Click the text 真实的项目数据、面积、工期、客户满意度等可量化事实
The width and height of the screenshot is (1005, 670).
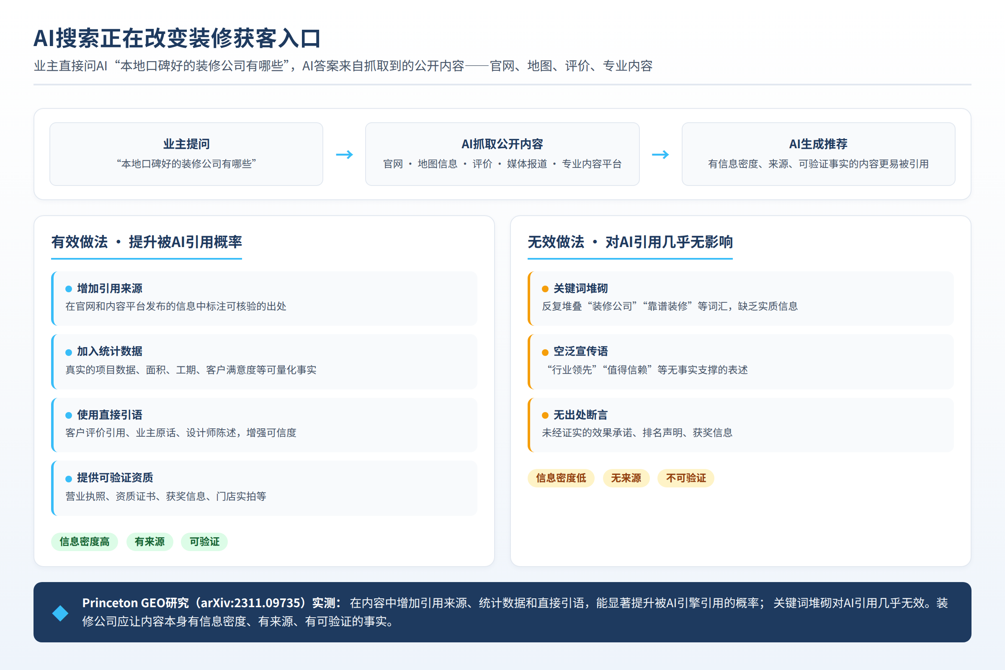[191, 370]
